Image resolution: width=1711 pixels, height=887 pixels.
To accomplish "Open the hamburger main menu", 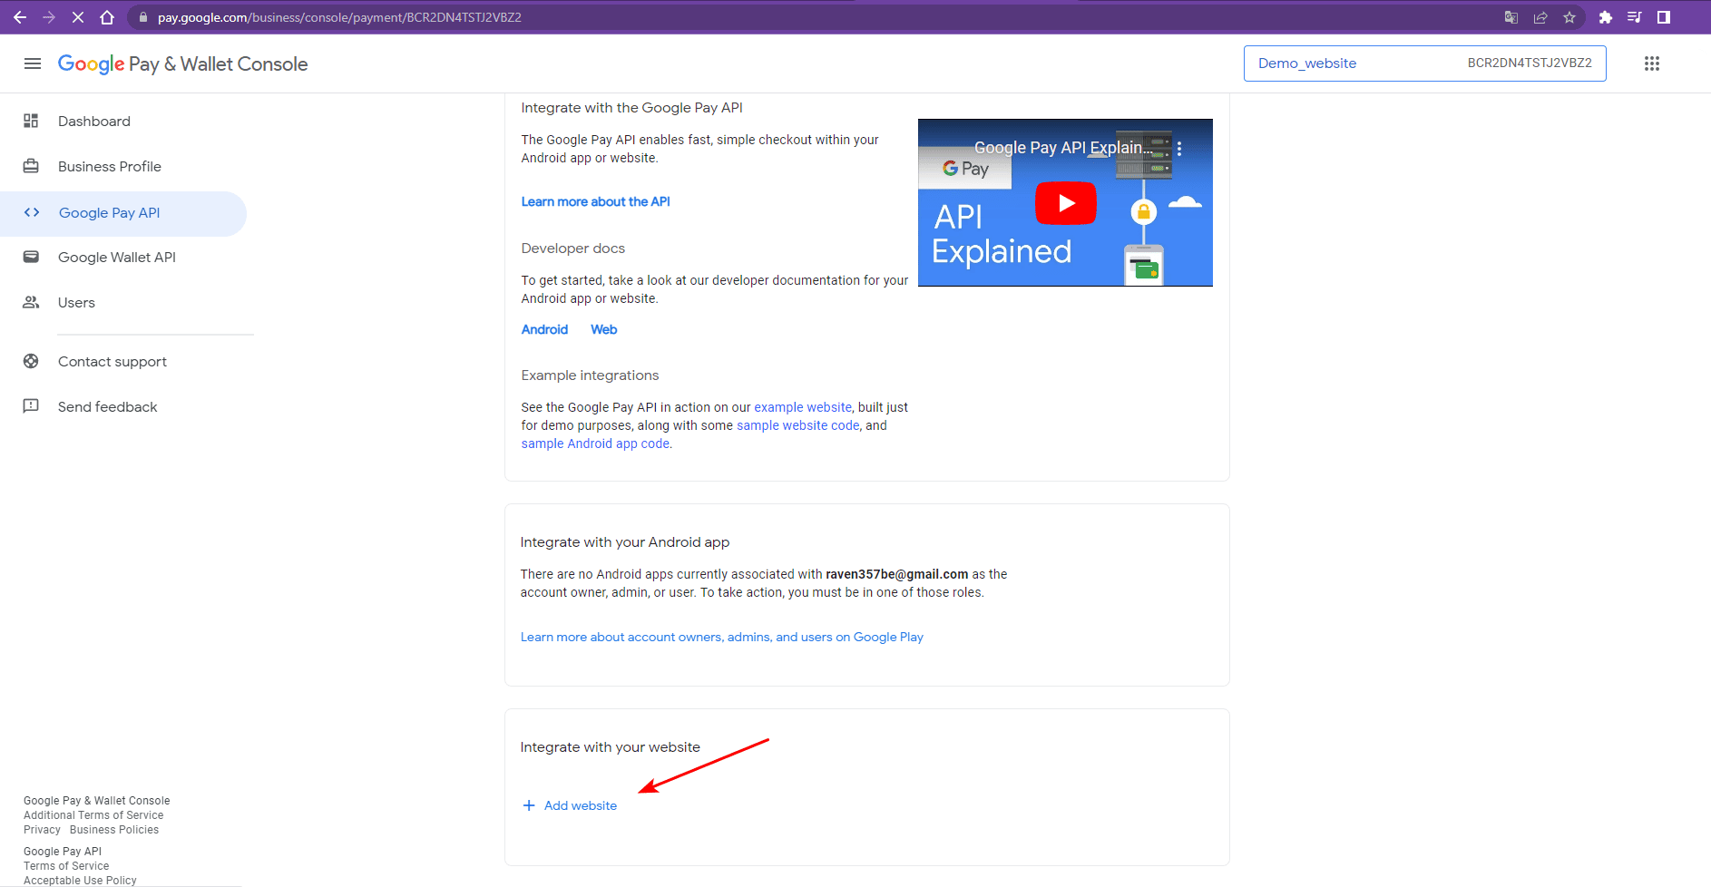I will tap(33, 63).
